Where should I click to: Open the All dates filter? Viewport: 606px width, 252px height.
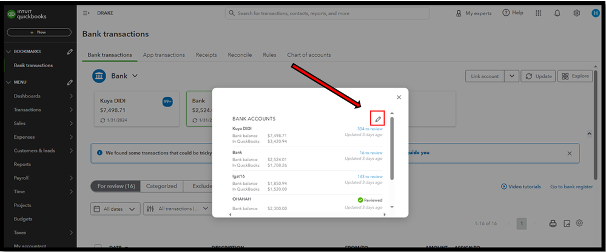(x=115, y=209)
